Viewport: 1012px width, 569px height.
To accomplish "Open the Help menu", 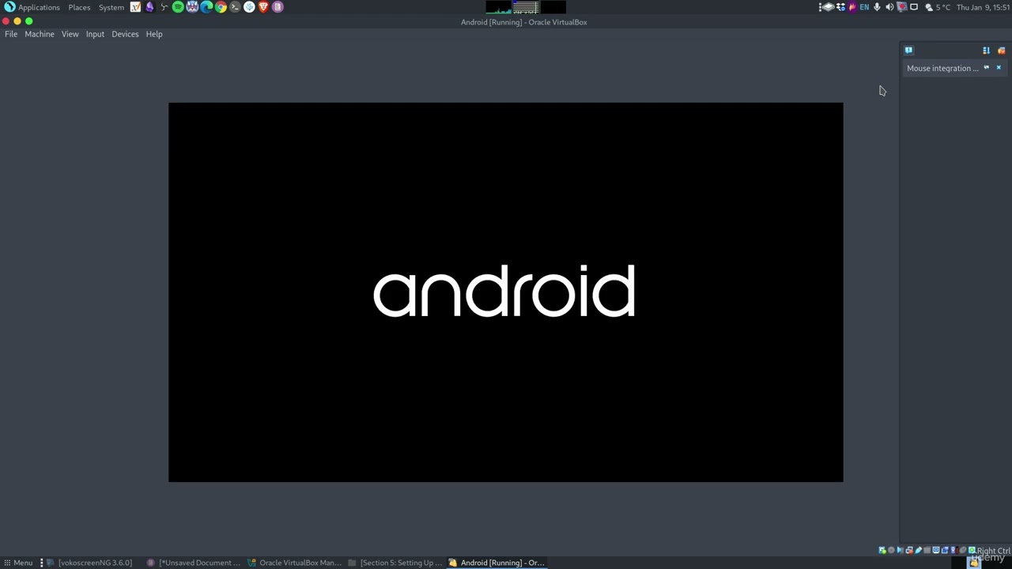I will click(x=154, y=34).
